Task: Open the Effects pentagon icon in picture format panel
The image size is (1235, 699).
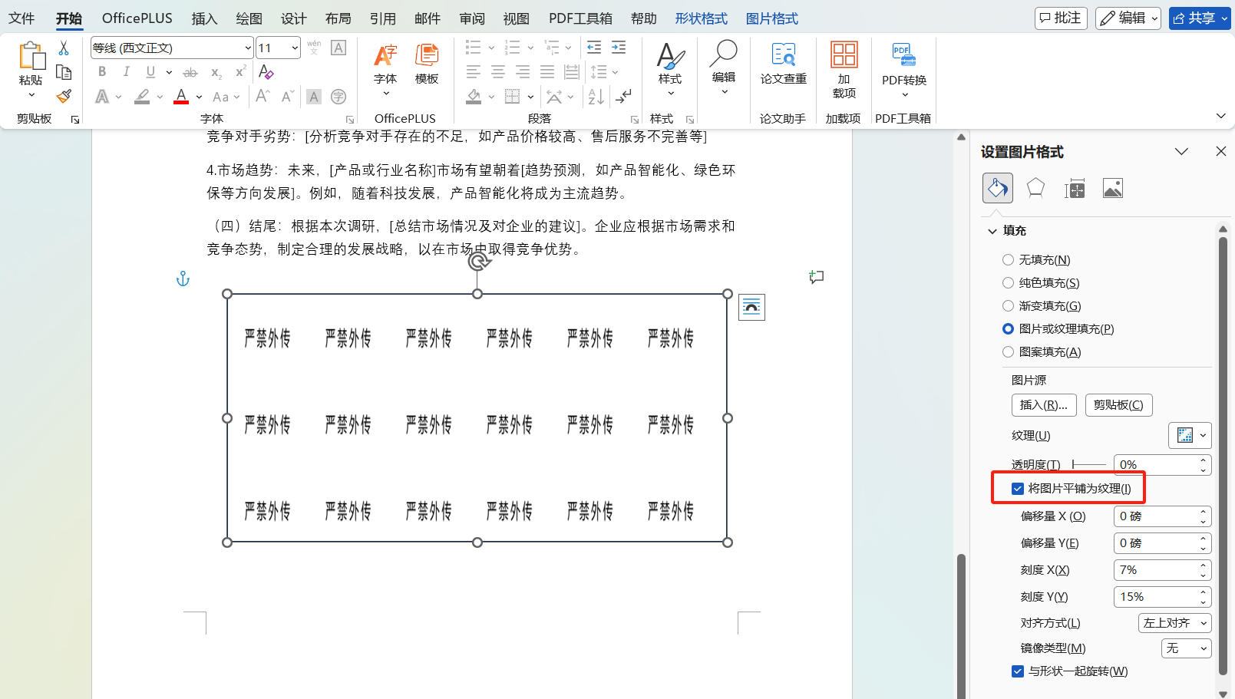Action: click(x=1035, y=188)
